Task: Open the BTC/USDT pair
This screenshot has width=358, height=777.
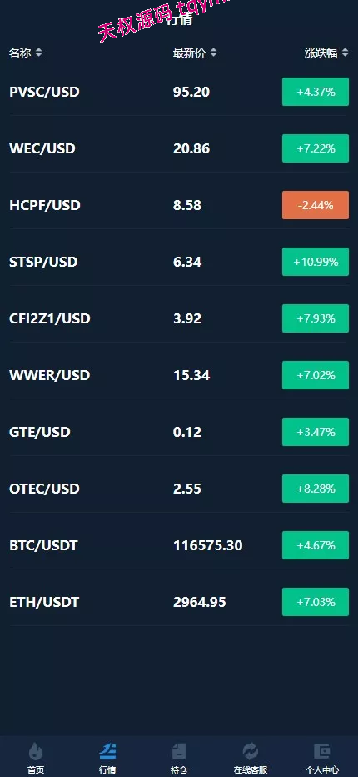Action: (x=179, y=545)
